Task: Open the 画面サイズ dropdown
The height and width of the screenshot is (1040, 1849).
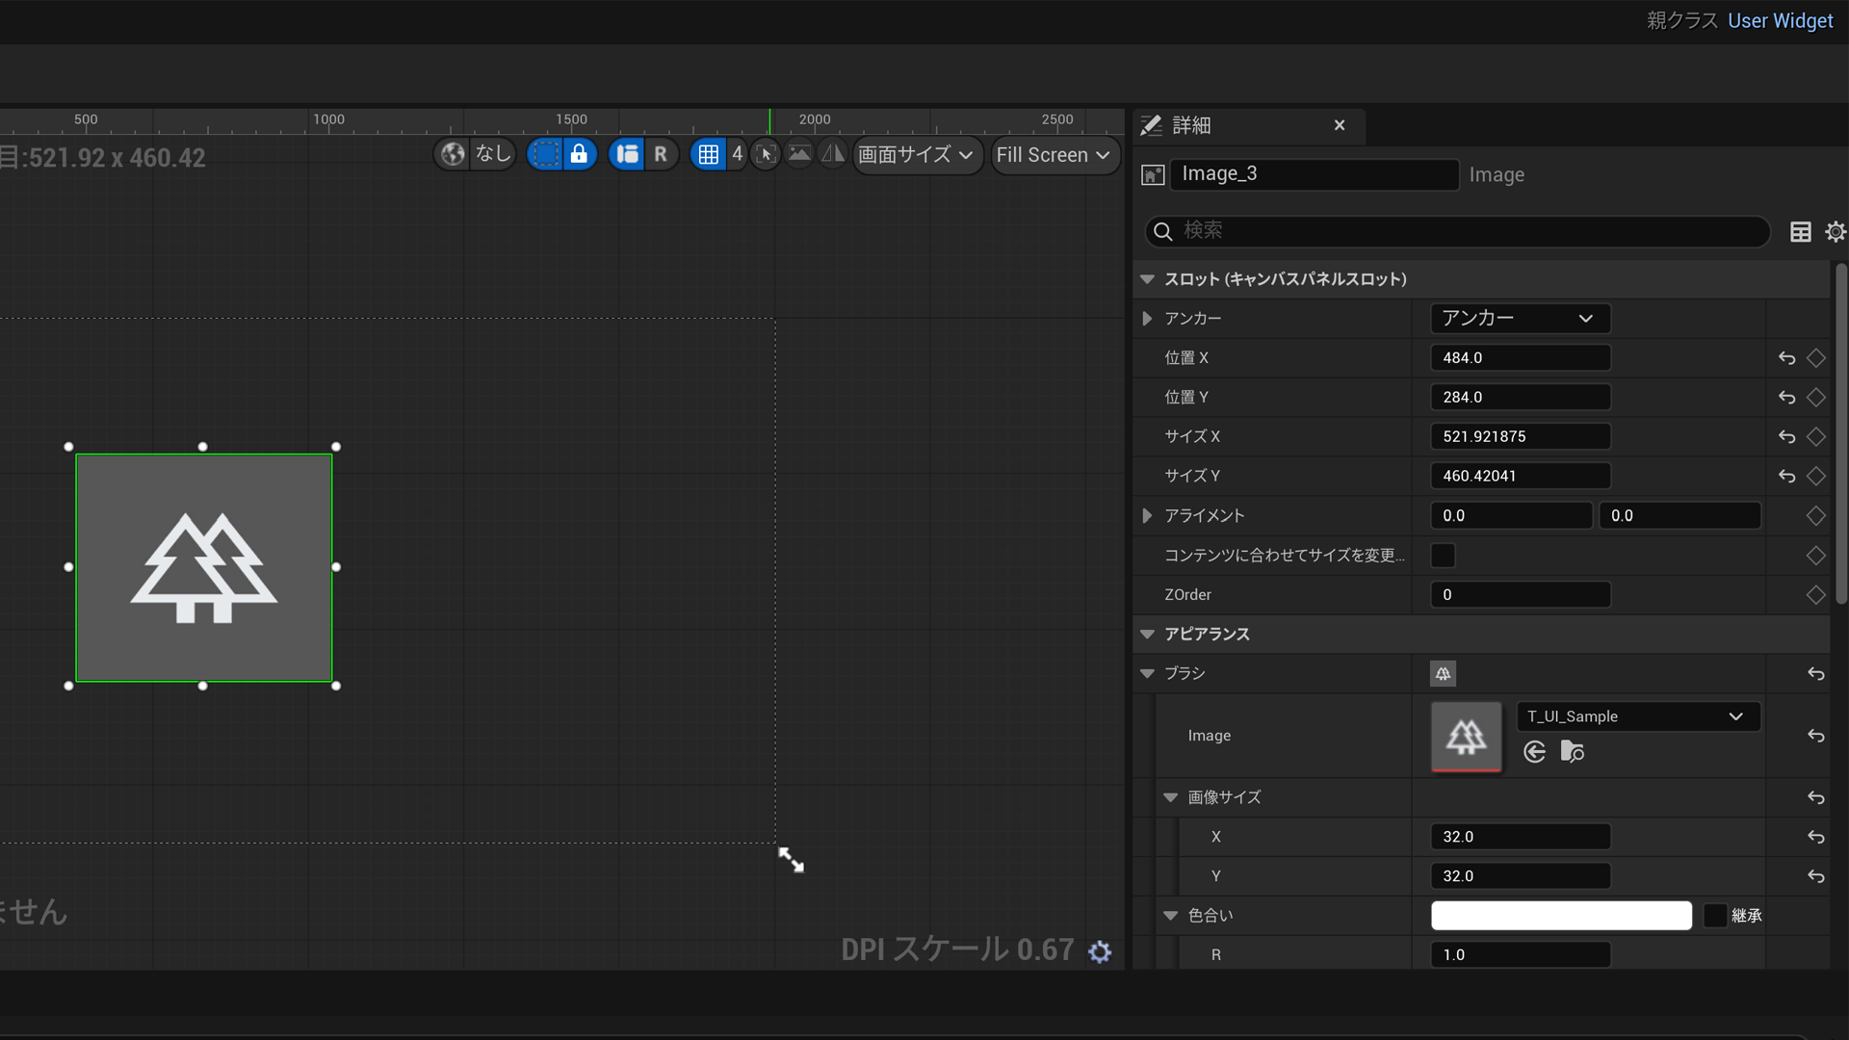Action: coord(916,154)
